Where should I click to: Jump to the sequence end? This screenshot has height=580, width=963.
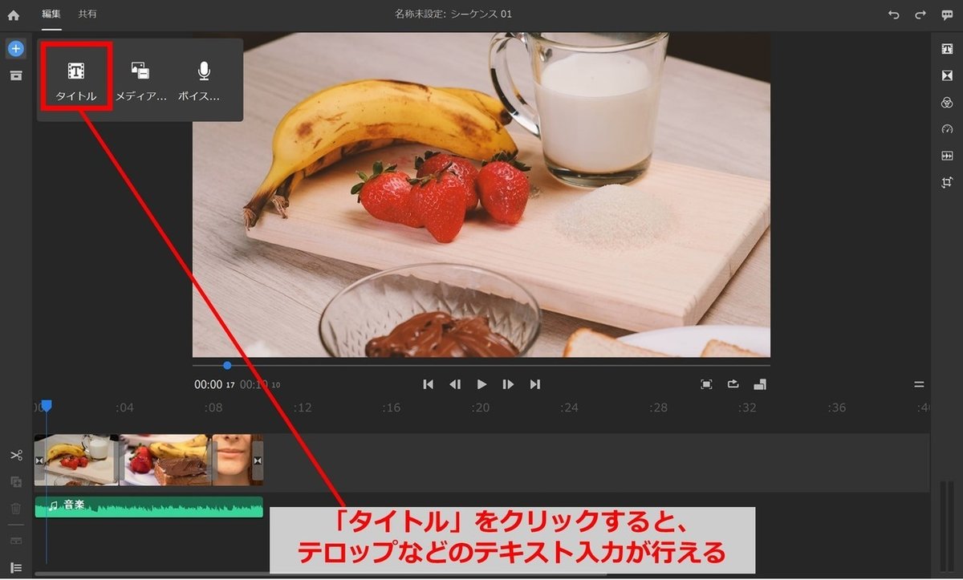click(x=535, y=384)
